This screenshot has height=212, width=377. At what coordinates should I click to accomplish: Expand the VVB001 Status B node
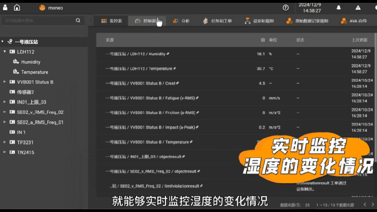click(5, 82)
